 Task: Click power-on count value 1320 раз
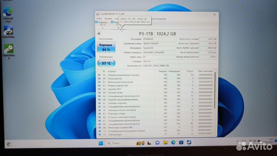tap(208, 52)
